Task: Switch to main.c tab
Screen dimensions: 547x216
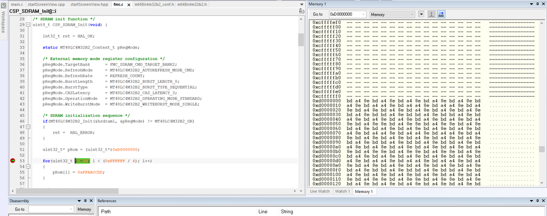Action: coord(17,4)
